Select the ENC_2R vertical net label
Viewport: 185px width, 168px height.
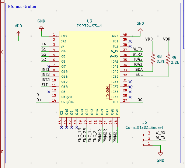tap(85, 135)
